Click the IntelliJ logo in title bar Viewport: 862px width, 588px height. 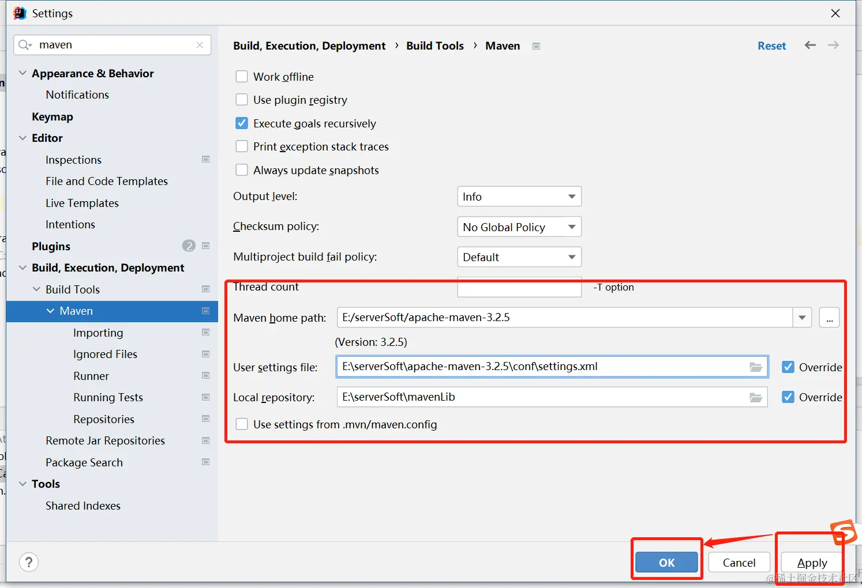pyautogui.click(x=20, y=13)
